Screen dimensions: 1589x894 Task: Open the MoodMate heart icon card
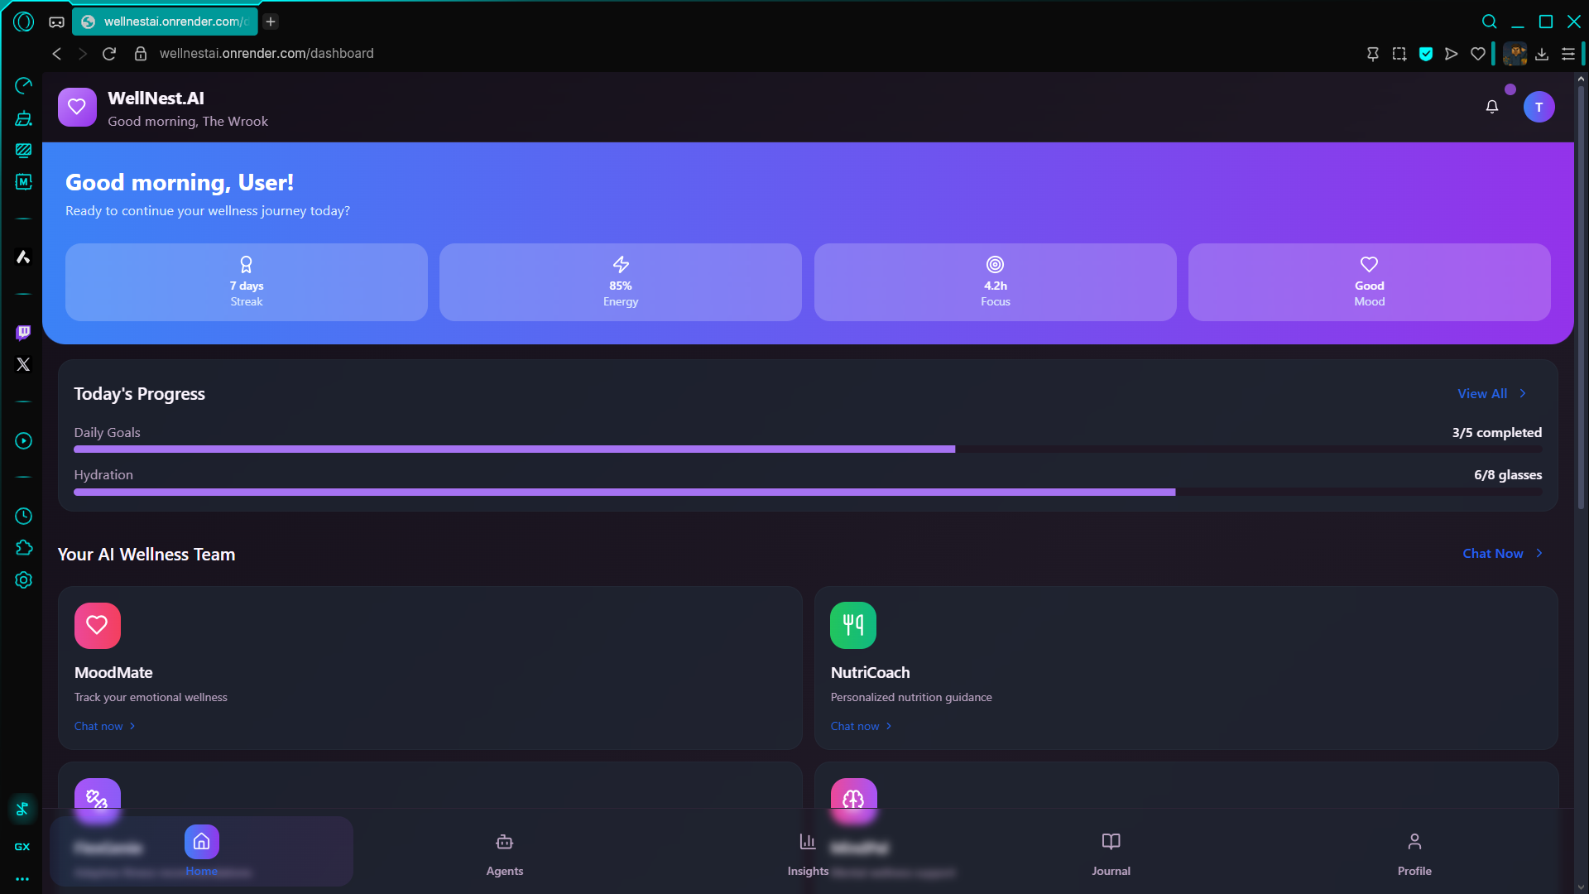97,626
